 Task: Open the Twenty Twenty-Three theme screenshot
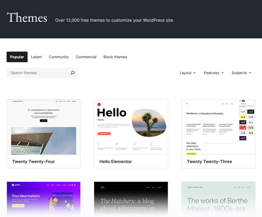pyautogui.click(x=218, y=127)
